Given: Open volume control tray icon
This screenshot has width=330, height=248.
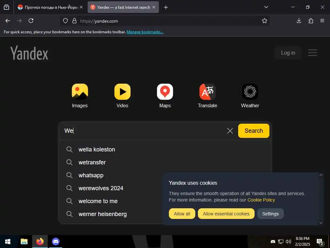Looking at the screenshot, I should pyautogui.click(x=288, y=242).
